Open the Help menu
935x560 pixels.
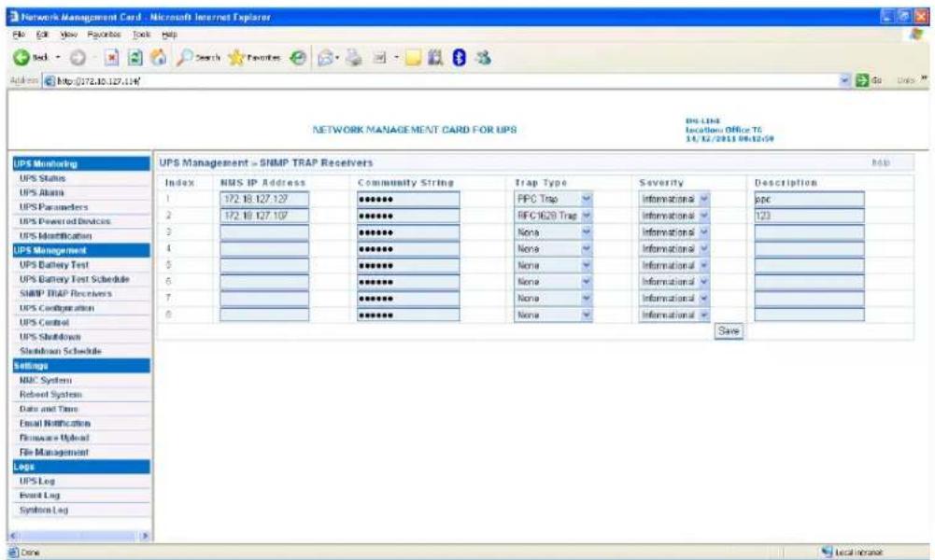tap(169, 35)
